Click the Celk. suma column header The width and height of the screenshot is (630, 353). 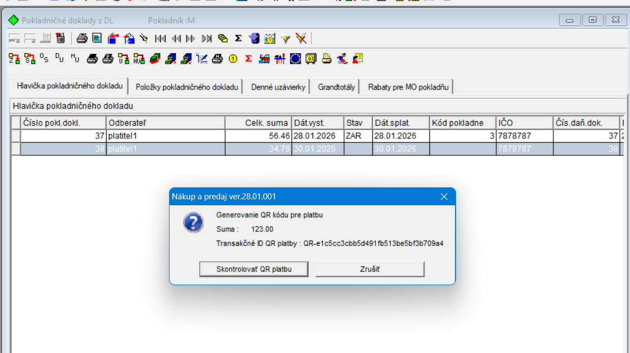(258, 123)
